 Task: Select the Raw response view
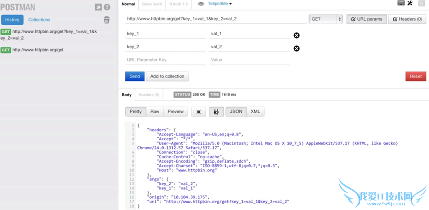tap(155, 111)
